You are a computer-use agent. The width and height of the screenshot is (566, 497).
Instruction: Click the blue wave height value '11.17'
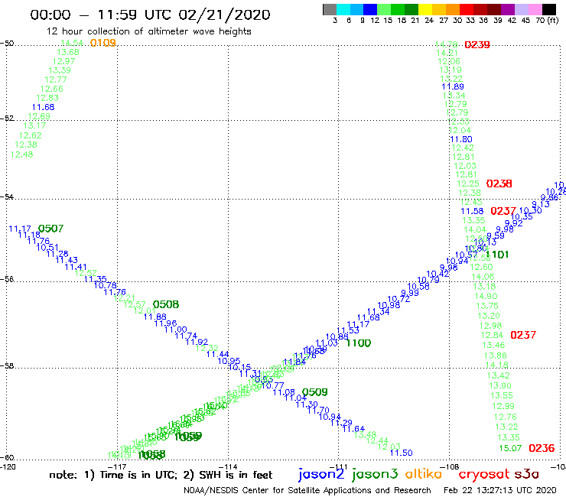pos(19,229)
